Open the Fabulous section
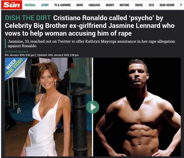The image size is (184, 158). pyautogui.click(x=94, y=5)
